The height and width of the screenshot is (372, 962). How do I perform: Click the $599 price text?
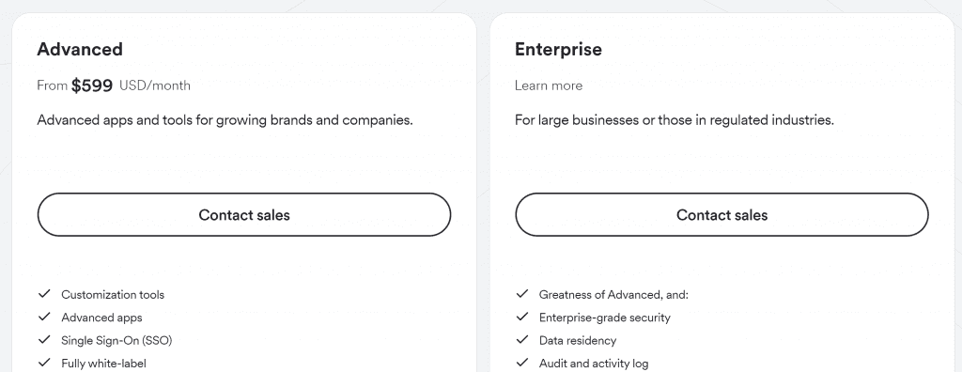click(92, 85)
